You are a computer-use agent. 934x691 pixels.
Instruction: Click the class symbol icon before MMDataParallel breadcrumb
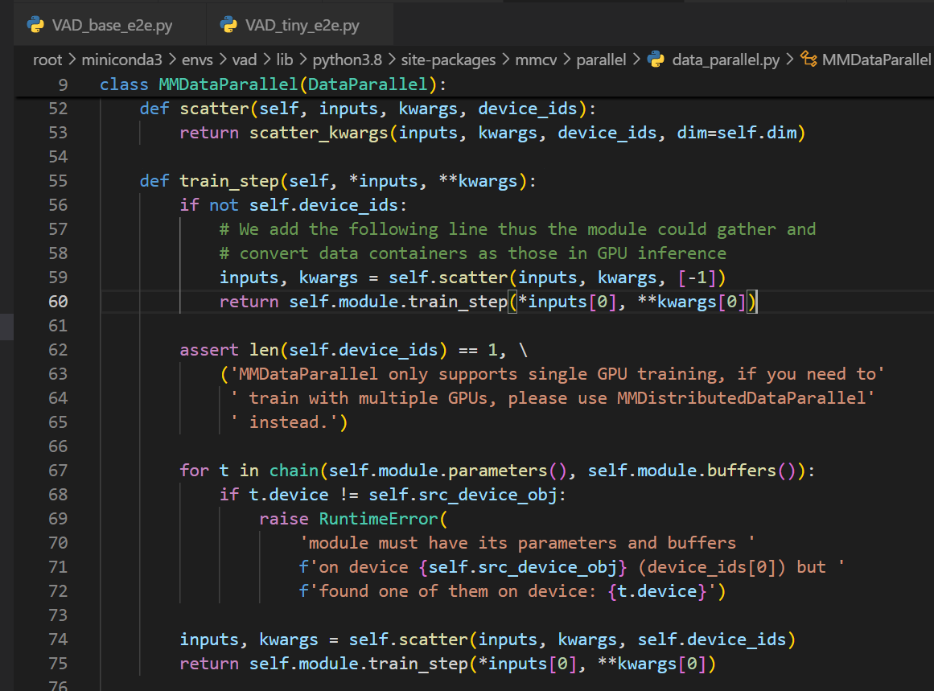coord(808,60)
